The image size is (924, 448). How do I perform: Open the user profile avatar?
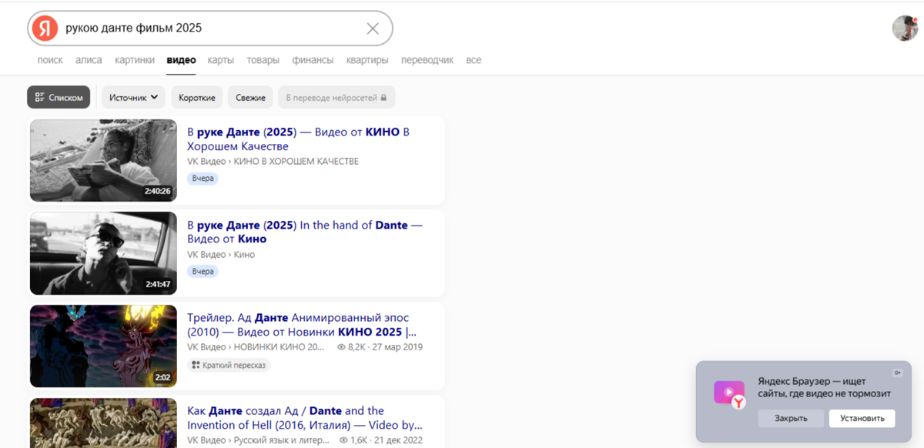click(x=905, y=28)
